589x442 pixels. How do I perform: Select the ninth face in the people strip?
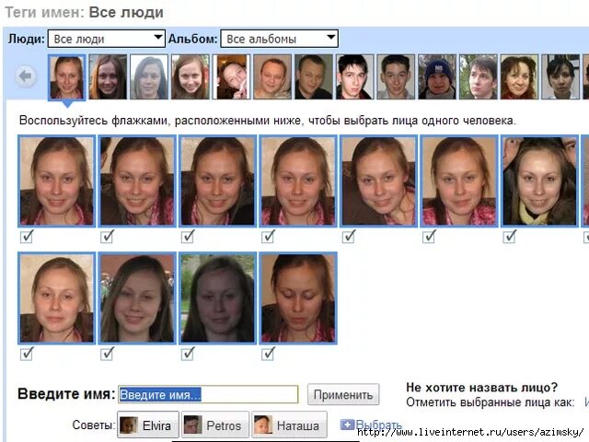[x=396, y=77]
